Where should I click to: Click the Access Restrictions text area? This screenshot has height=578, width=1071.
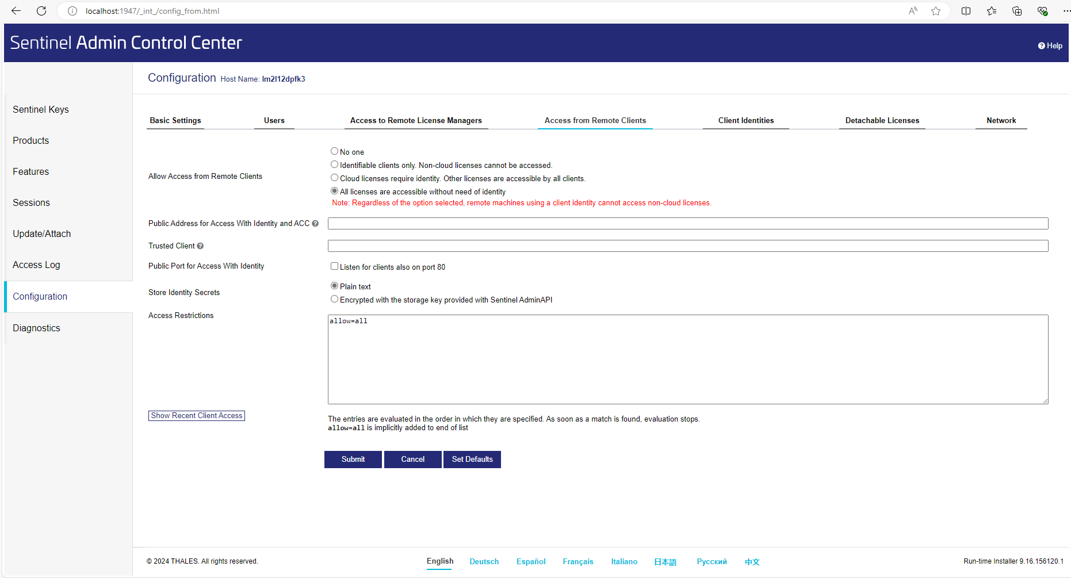coord(688,359)
